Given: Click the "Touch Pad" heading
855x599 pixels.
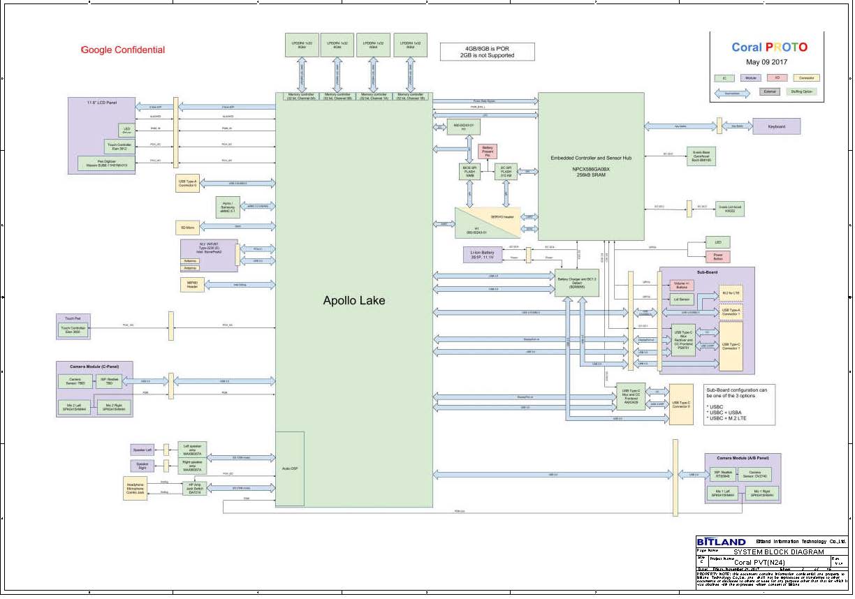Looking at the screenshot, I should pos(73,318).
